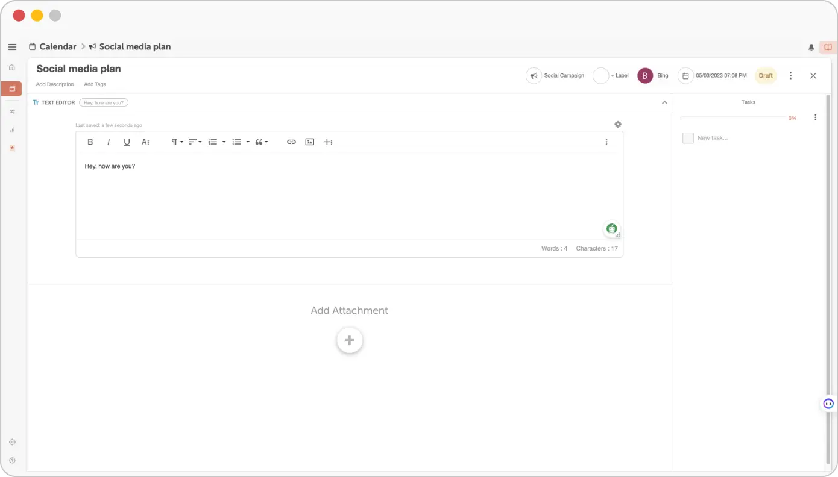Toggle bold formatting in the editor toolbar
The width and height of the screenshot is (838, 477).
point(90,142)
